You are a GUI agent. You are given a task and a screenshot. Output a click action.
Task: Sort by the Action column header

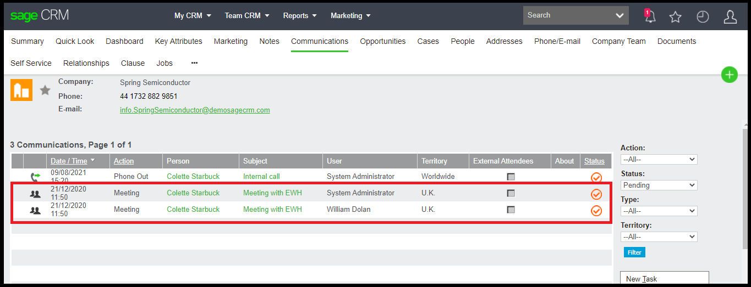(x=124, y=161)
